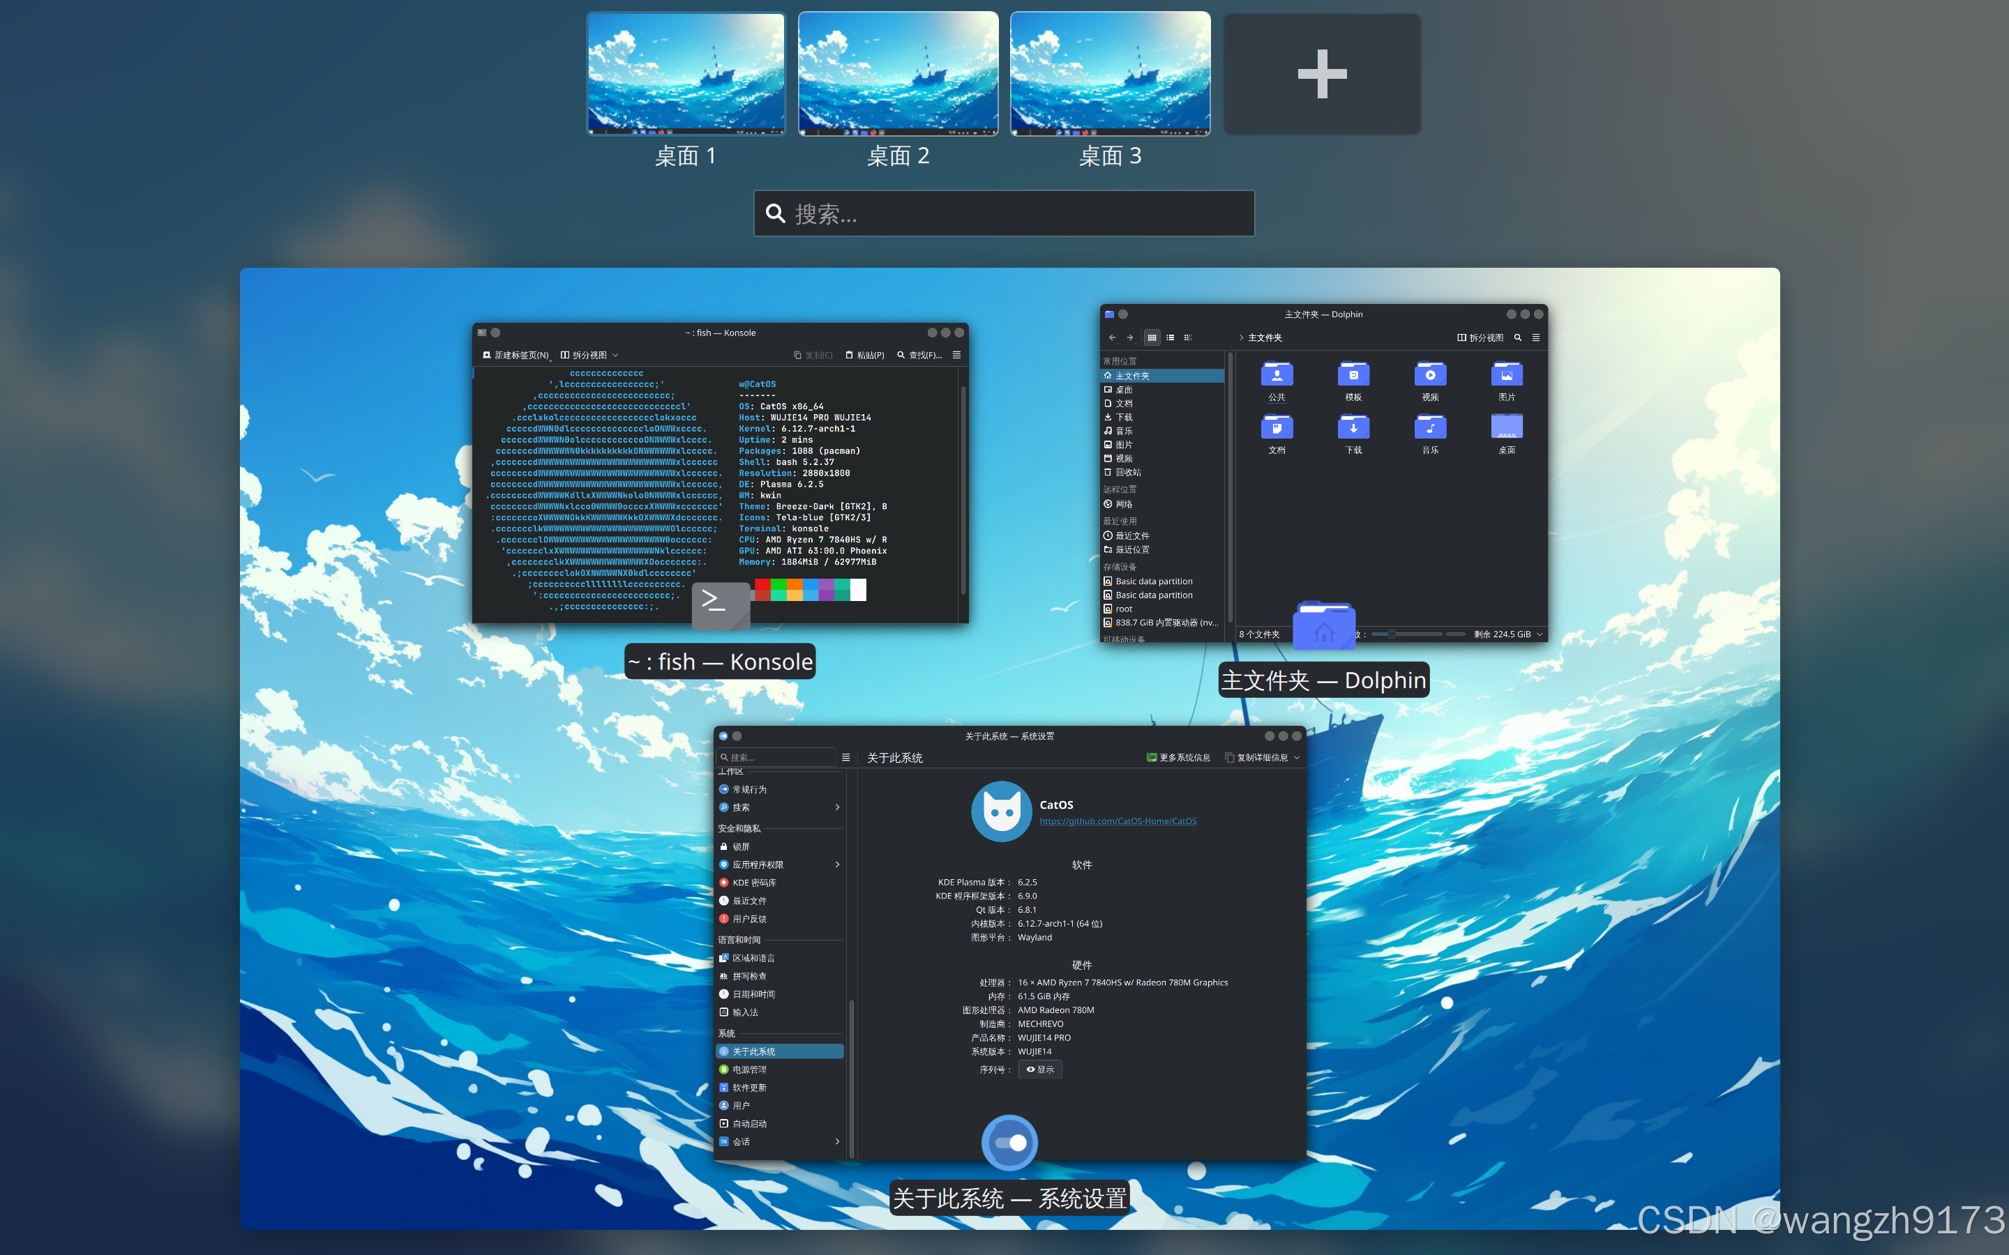Click Dolphin back navigation arrow
The width and height of the screenshot is (2009, 1255).
coord(1113,338)
